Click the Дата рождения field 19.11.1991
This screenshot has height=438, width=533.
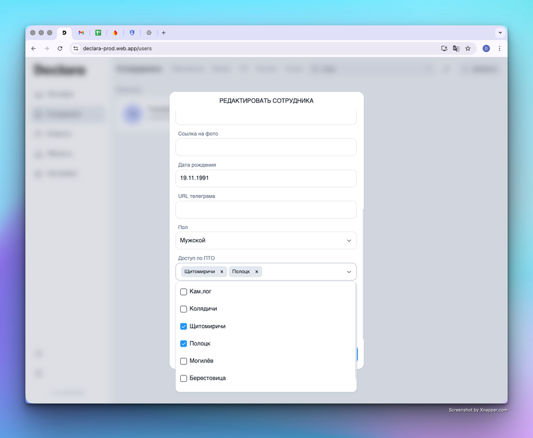(x=266, y=178)
